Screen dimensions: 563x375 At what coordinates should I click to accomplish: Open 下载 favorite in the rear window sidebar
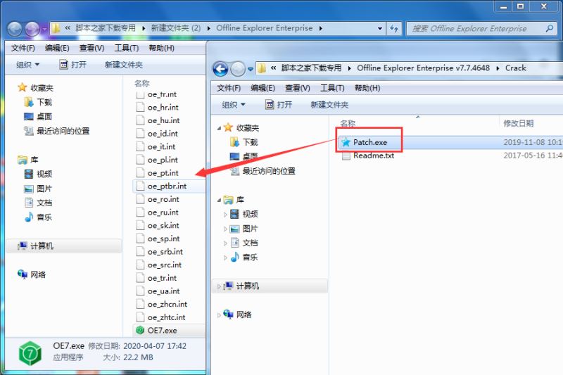[44, 102]
